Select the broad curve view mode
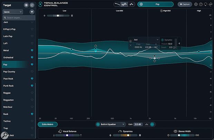The height and width of the screenshot is (140, 214). tap(117, 4)
